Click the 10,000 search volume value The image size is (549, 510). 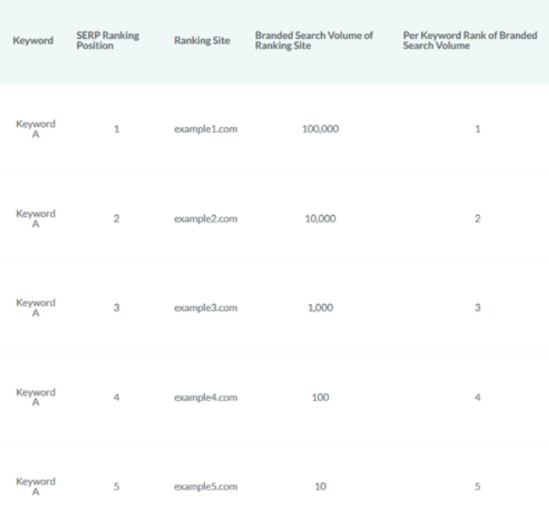[x=320, y=219]
